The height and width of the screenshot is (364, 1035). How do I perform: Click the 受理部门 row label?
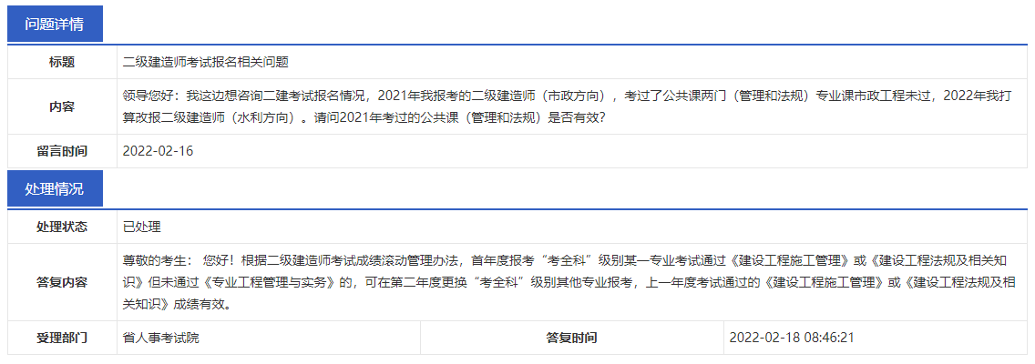click(x=62, y=338)
